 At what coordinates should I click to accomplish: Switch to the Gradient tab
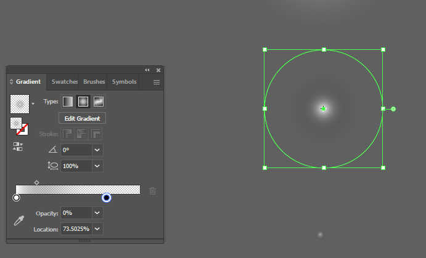(x=28, y=82)
